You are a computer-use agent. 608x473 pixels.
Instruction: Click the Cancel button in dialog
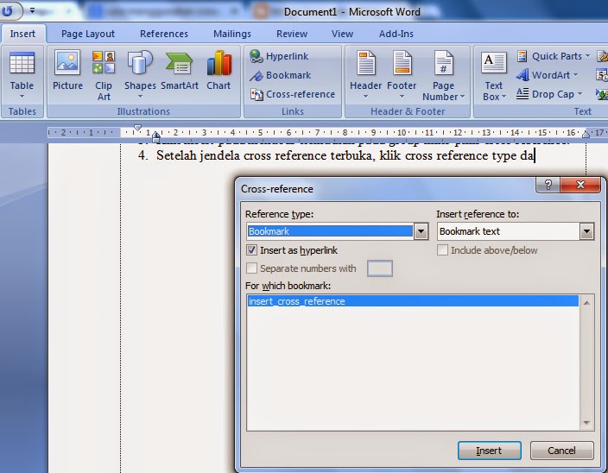coord(561,451)
